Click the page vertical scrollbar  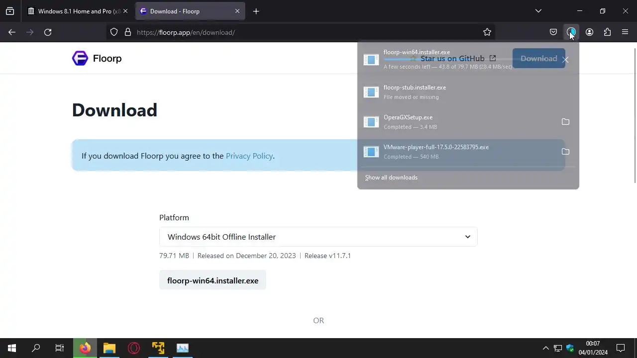click(635, 115)
